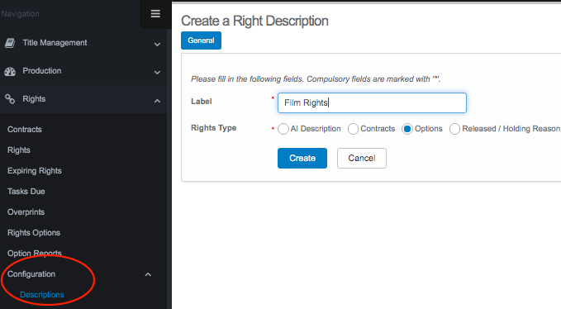Image resolution: width=561 pixels, height=309 pixels.
Task: Toggle the hamburger navigation menu icon
Action: tap(155, 14)
